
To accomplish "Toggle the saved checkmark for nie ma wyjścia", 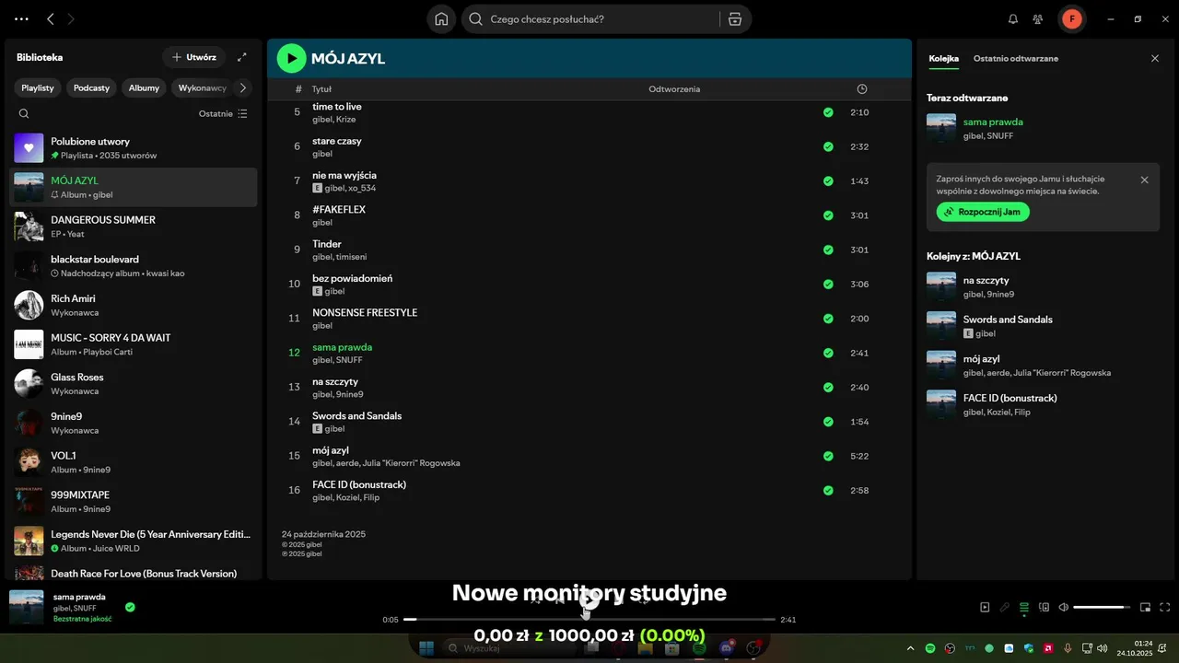I will [x=828, y=181].
